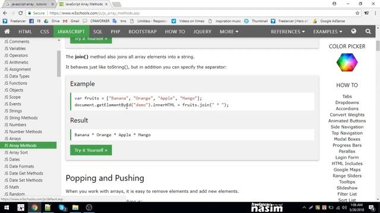Open JS Functions in sidebar
Screen dimensions: 380x213
point(16,83)
